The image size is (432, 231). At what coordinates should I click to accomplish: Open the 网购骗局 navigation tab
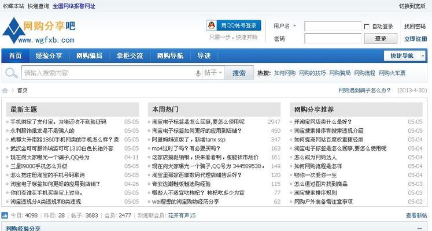click(89, 56)
